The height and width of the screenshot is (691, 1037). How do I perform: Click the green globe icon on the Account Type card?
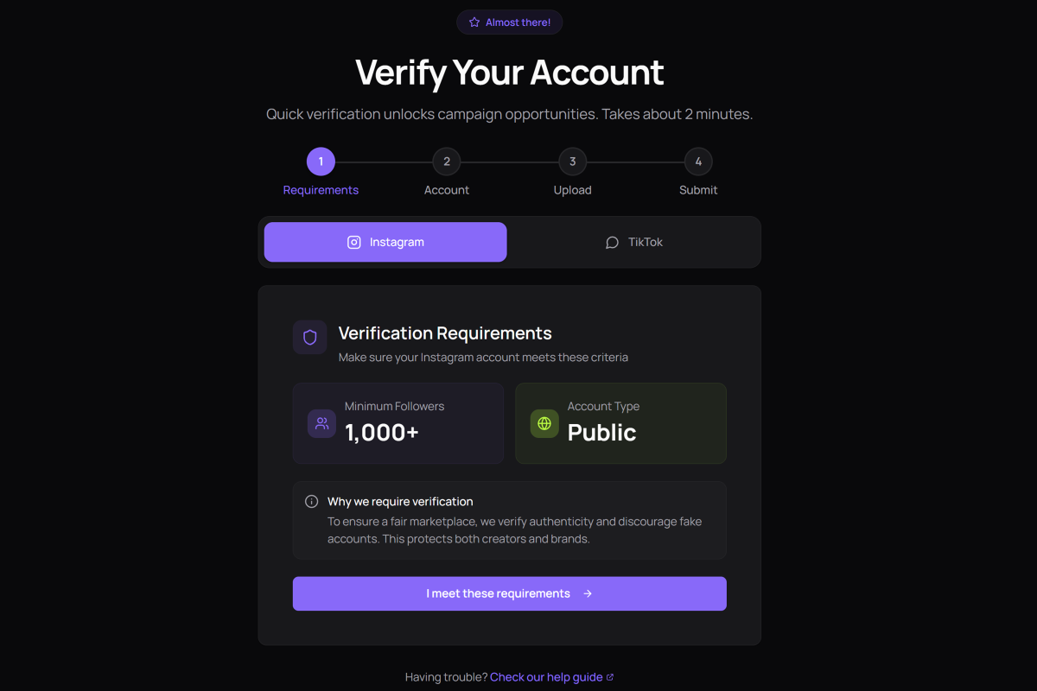(x=544, y=423)
